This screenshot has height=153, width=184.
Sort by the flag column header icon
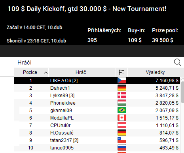coord(121,72)
